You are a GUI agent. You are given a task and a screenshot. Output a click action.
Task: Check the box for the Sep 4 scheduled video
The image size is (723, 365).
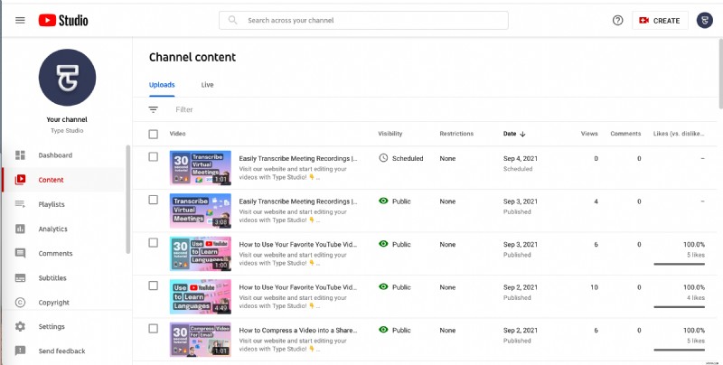(x=153, y=156)
